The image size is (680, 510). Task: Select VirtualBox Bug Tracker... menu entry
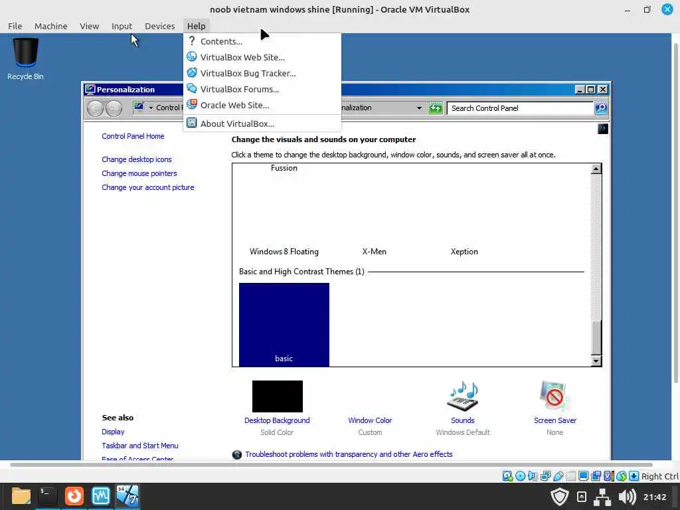pyautogui.click(x=262, y=73)
